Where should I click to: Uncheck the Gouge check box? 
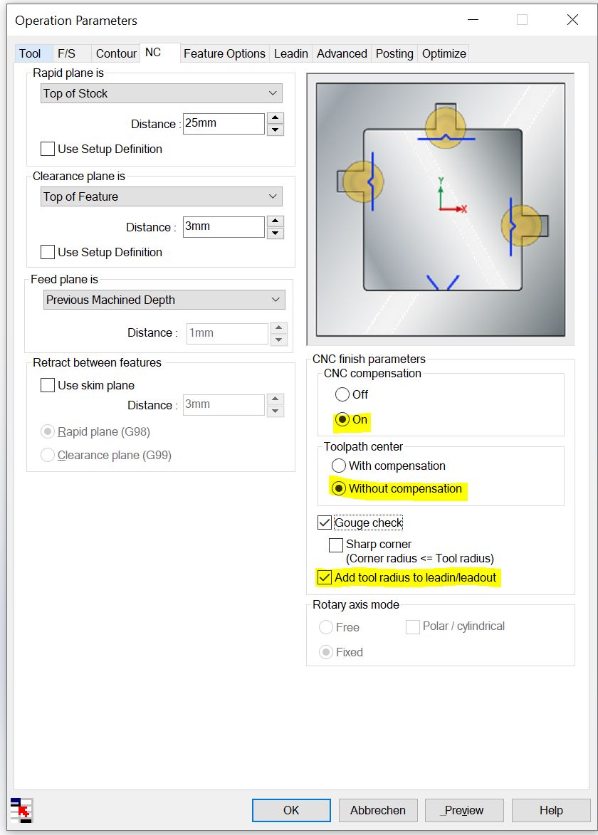pyautogui.click(x=325, y=522)
